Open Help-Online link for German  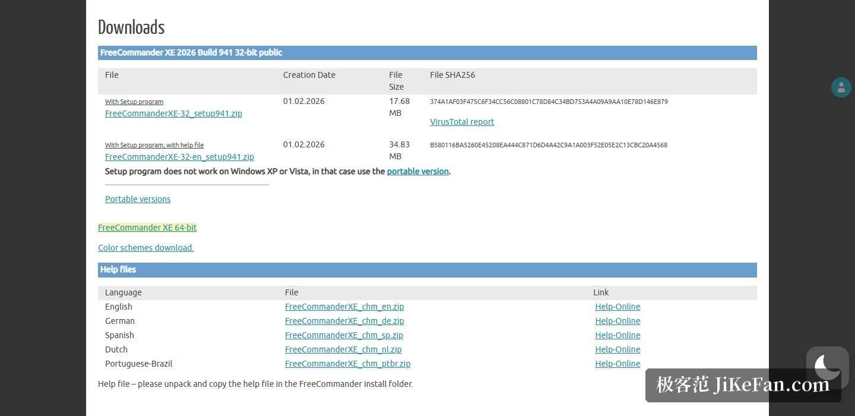pos(617,321)
